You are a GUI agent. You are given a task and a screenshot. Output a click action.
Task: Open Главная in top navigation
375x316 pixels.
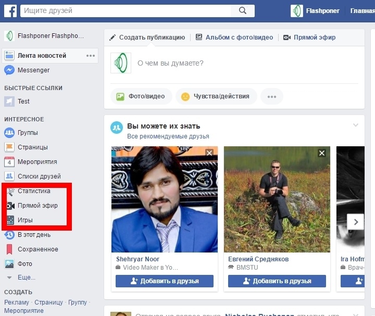pos(362,11)
